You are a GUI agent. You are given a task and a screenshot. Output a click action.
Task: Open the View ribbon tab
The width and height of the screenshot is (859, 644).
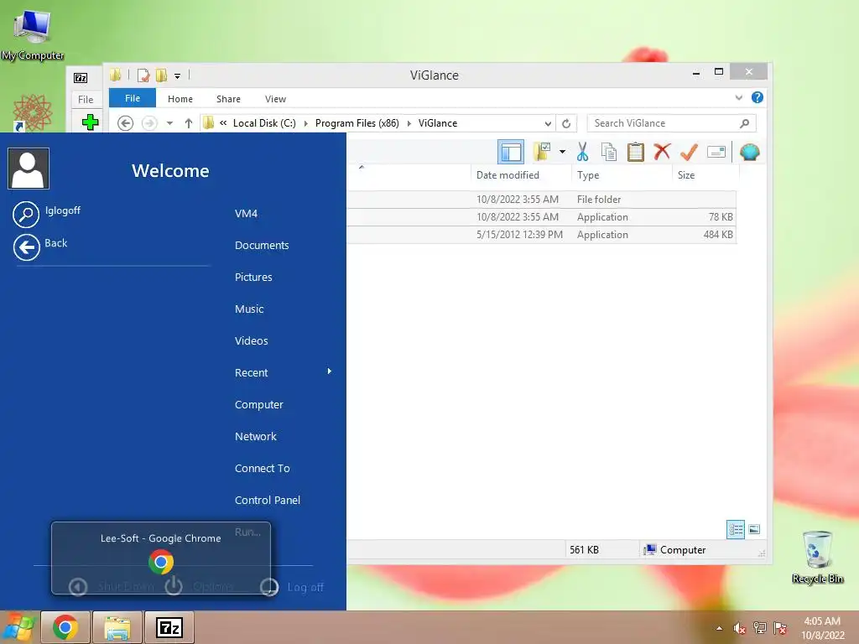click(275, 99)
